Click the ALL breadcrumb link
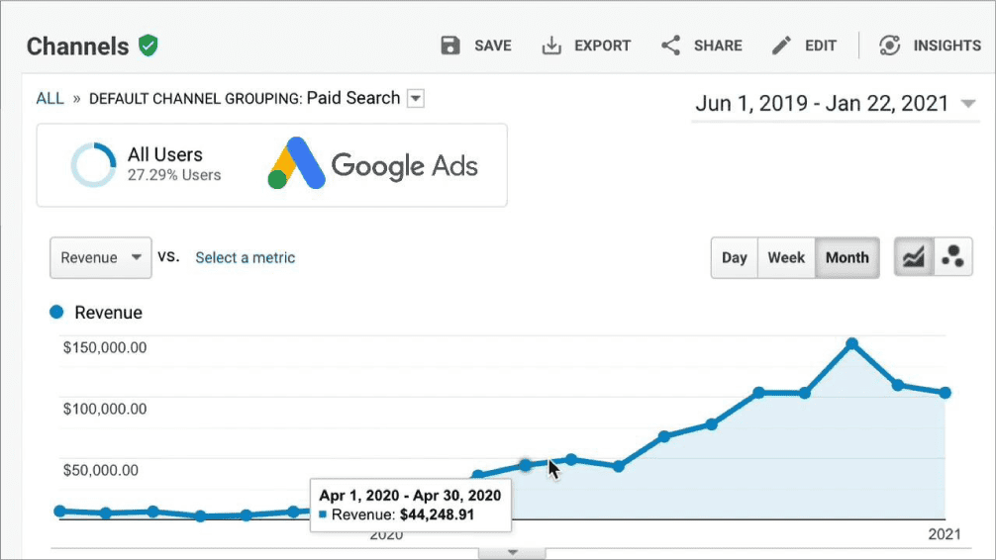This screenshot has width=996, height=560. point(50,98)
